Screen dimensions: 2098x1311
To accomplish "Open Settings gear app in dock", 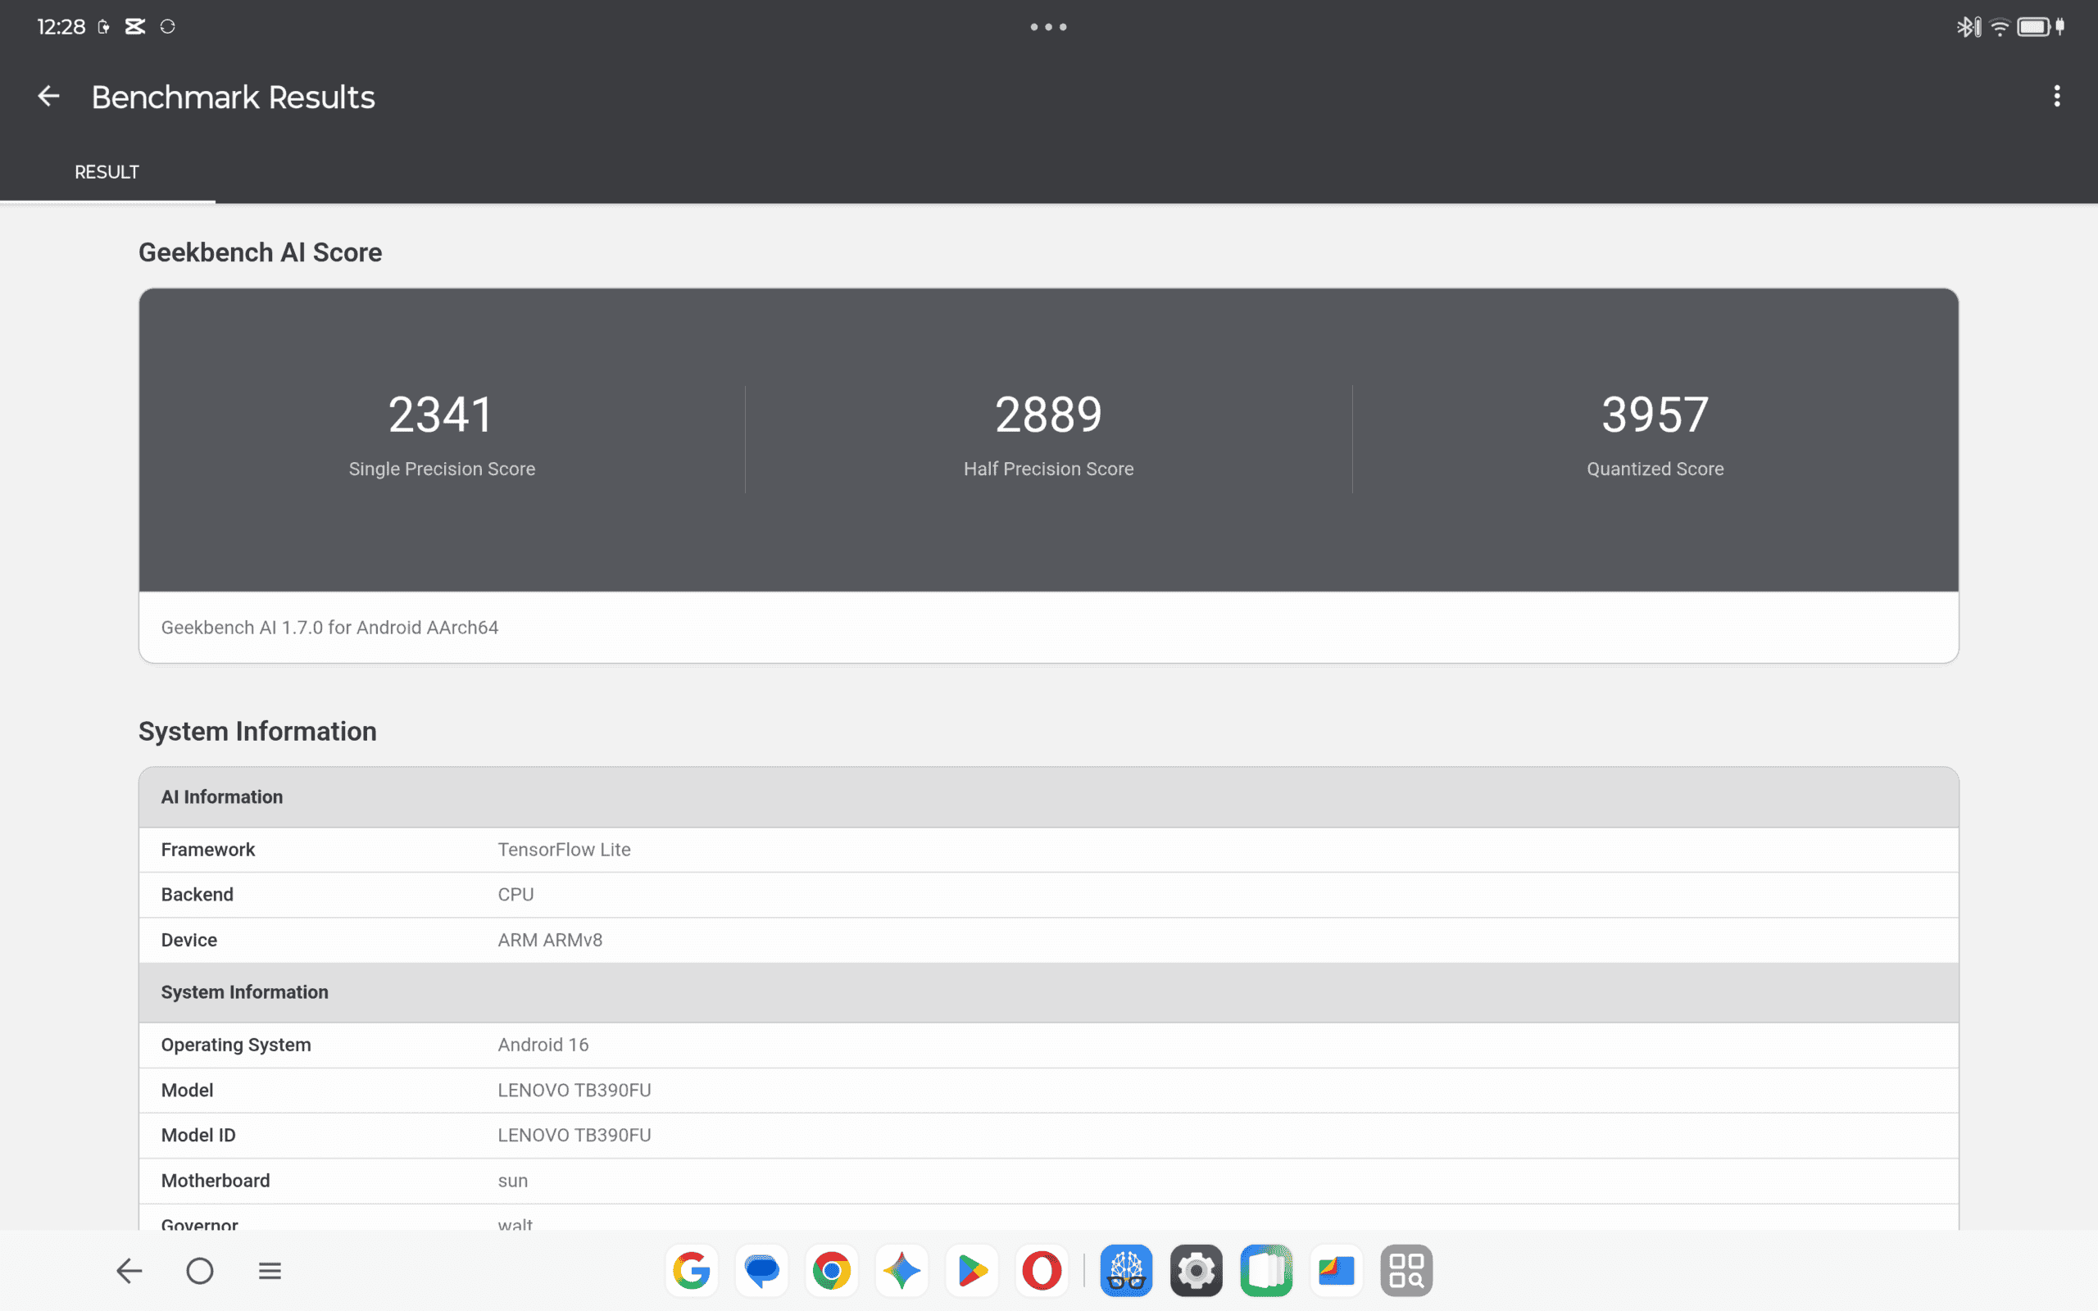I will pos(1197,1270).
